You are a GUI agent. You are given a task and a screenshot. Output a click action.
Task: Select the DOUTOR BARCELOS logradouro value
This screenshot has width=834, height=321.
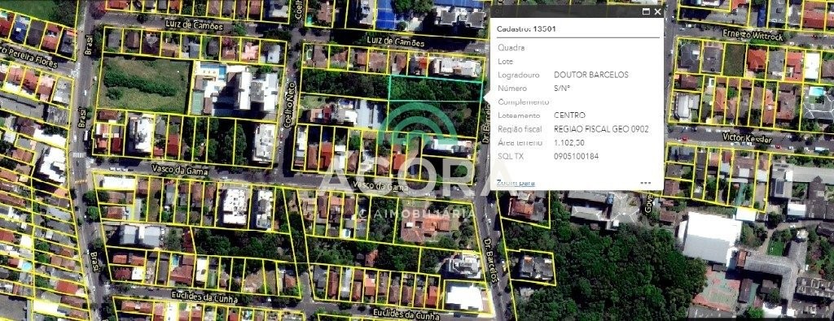tap(591, 75)
